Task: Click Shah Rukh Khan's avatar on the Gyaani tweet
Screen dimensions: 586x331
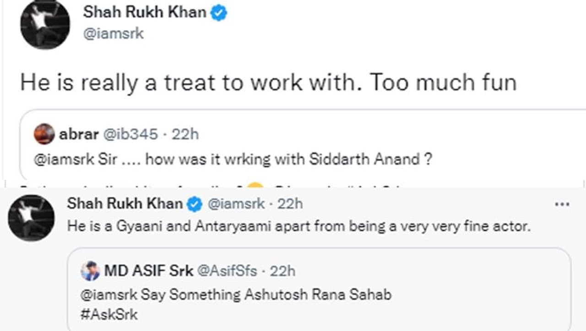Action: tap(32, 218)
